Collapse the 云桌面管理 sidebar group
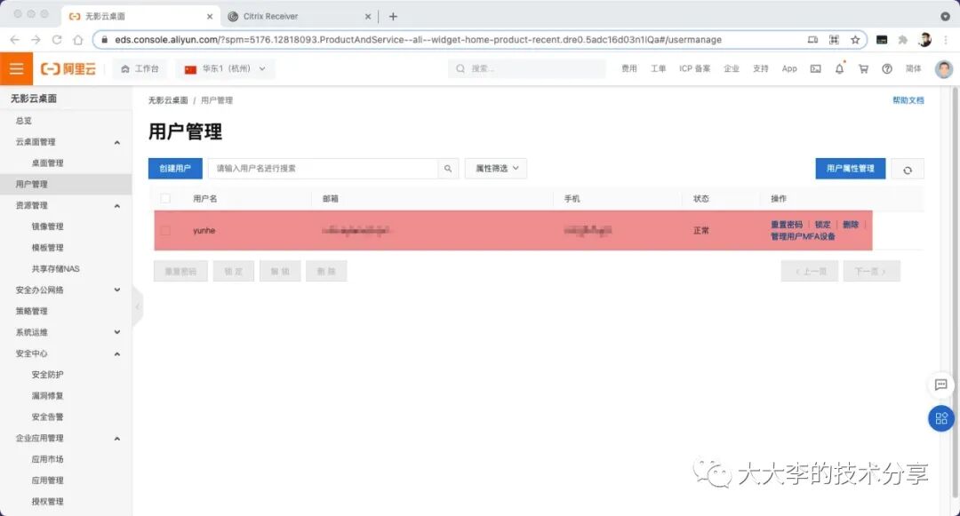Viewport: 960px width, 516px height. (x=117, y=142)
